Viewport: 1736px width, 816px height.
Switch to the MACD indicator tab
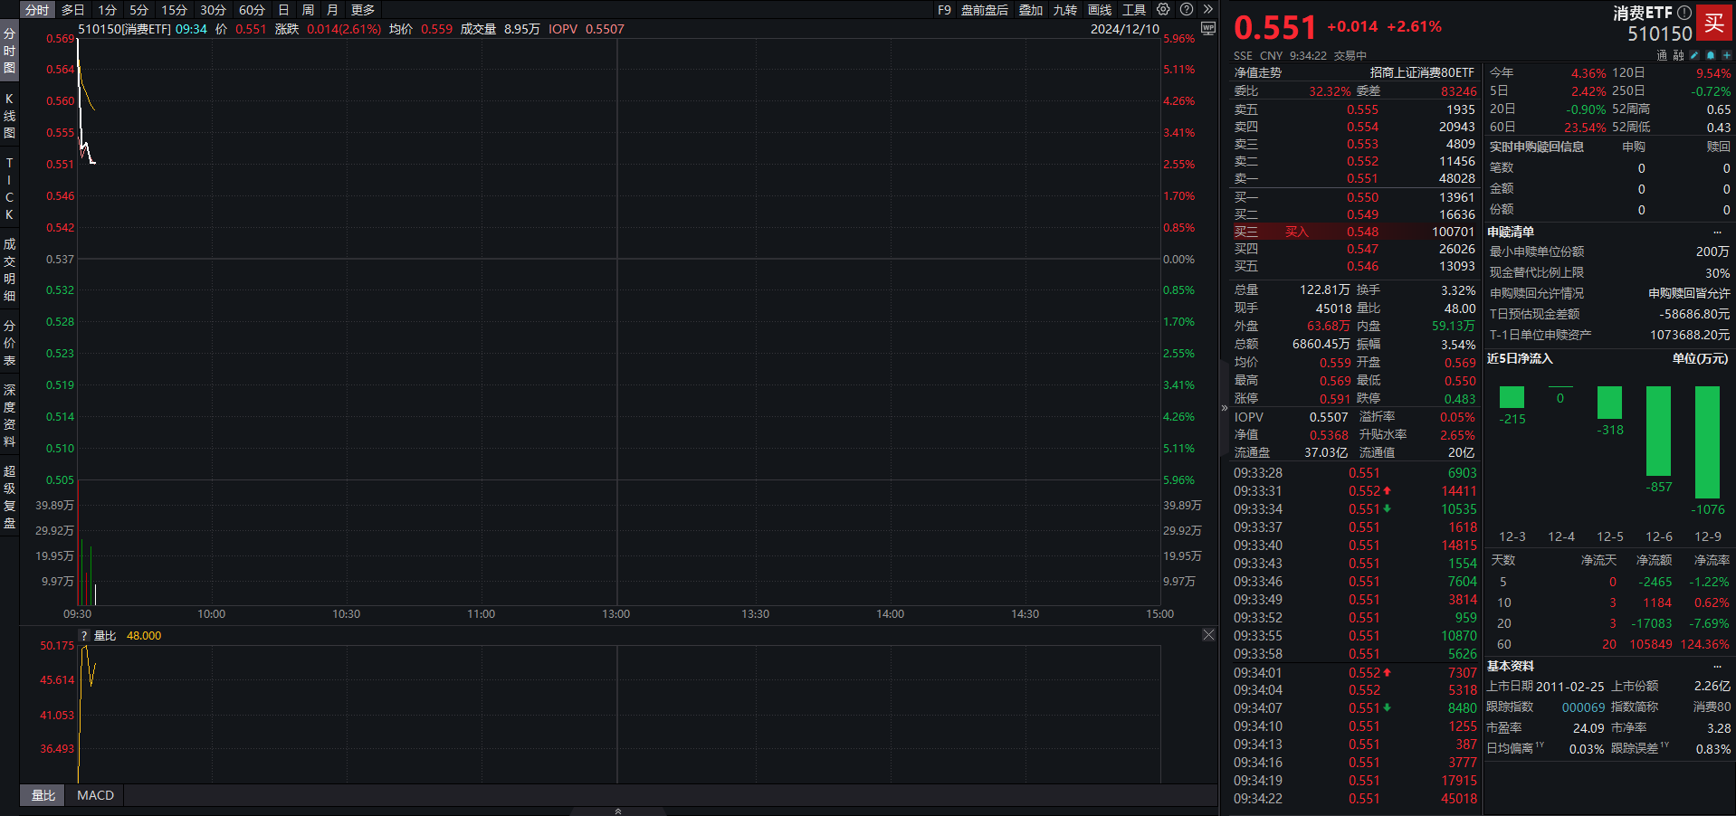pyautogui.click(x=95, y=795)
